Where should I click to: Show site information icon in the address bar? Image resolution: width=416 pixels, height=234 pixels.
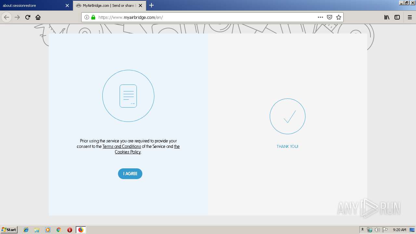click(x=87, y=17)
